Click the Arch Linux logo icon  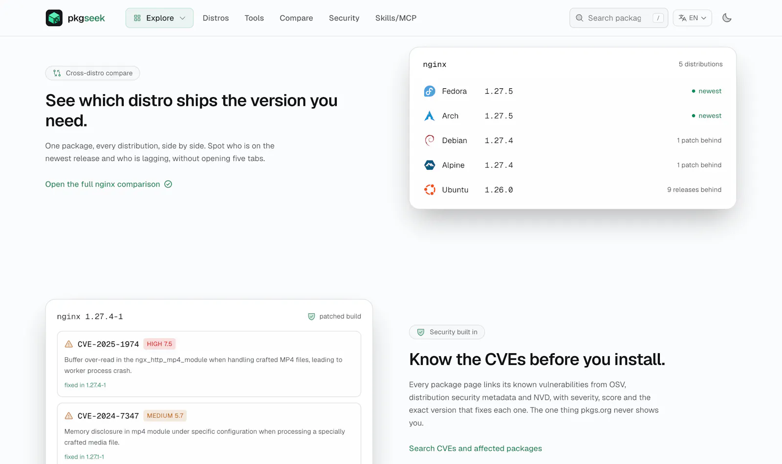tap(430, 116)
